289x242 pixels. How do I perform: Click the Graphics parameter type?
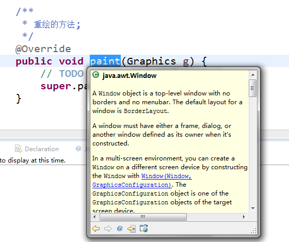pos(151,61)
